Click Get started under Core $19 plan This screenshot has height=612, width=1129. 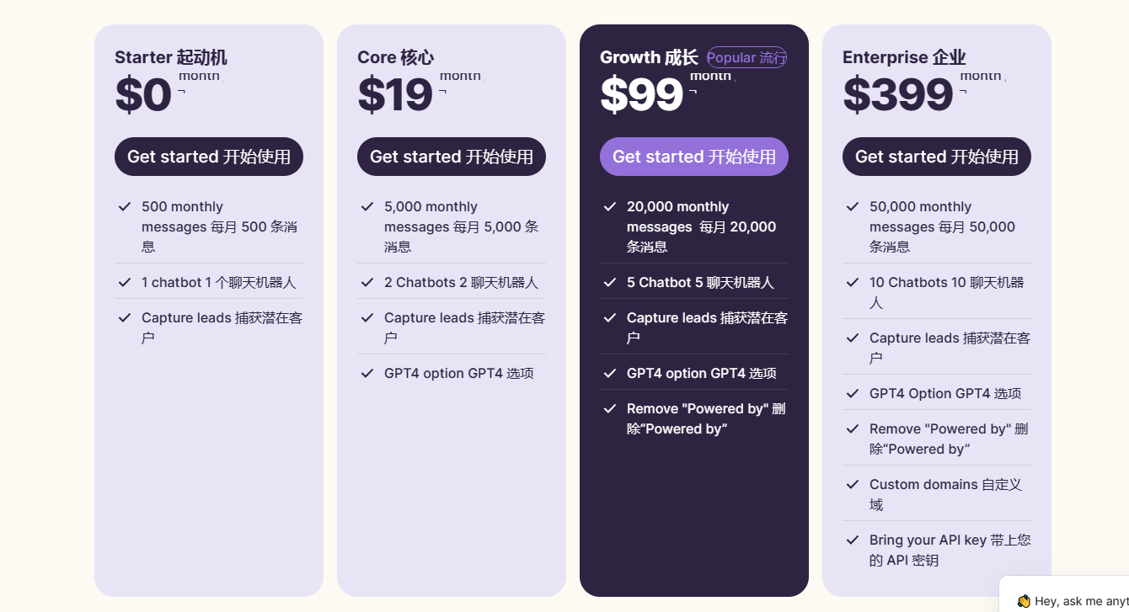point(452,157)
